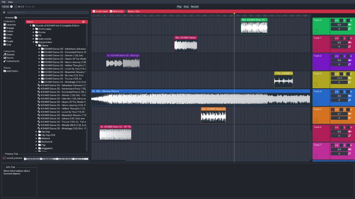
Task: Open the View menu
Action: [10, 2]
